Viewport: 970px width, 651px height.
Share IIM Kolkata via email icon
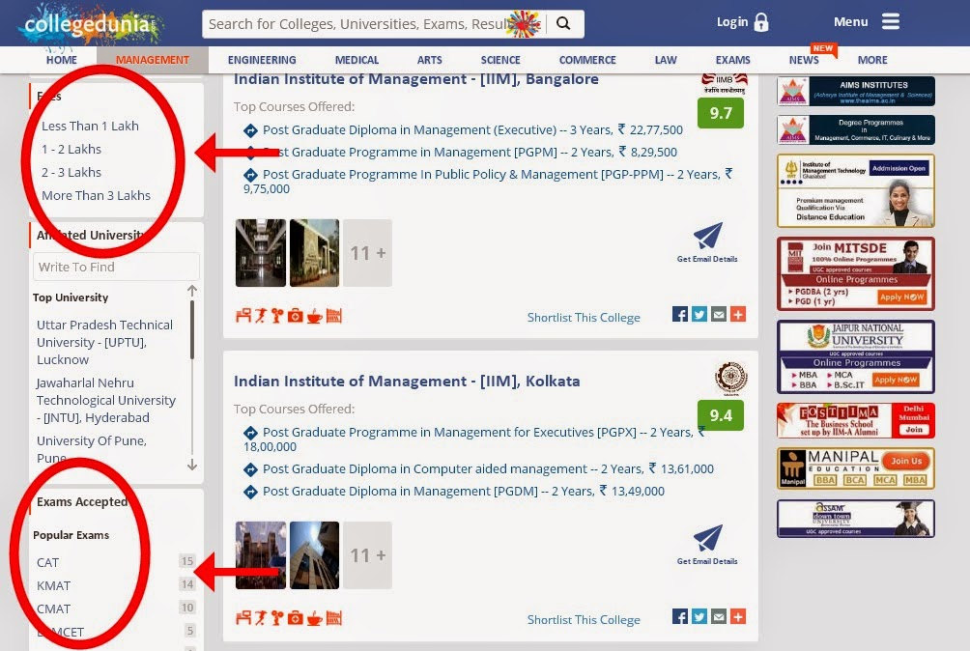point(718,616)
